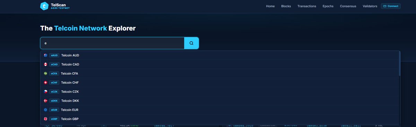Screen dimensions: 416x127
Task: Click the CFA flag icon
Action: tap(45, 73)
